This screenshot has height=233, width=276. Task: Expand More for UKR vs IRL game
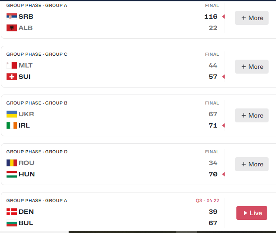(x=252, y=115)
